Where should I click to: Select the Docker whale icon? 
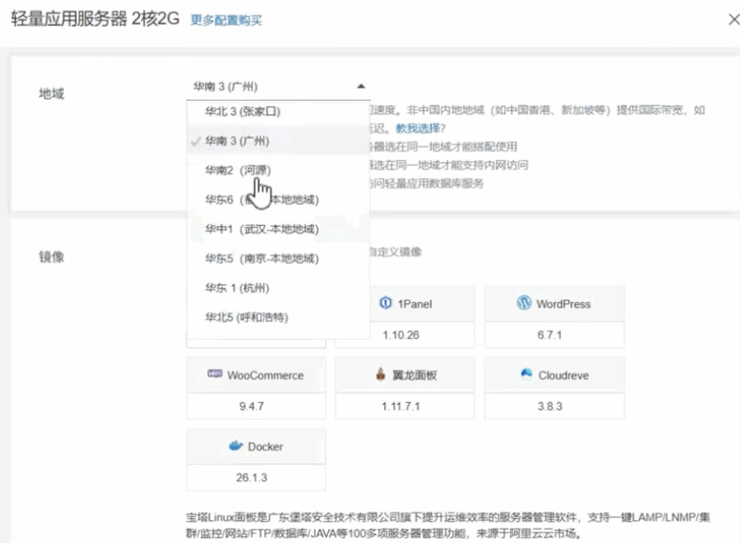click(x=236, y=446)
